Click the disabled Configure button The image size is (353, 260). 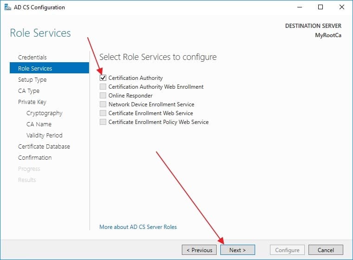(287, 250)
